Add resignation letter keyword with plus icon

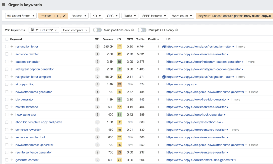(12, 47)
